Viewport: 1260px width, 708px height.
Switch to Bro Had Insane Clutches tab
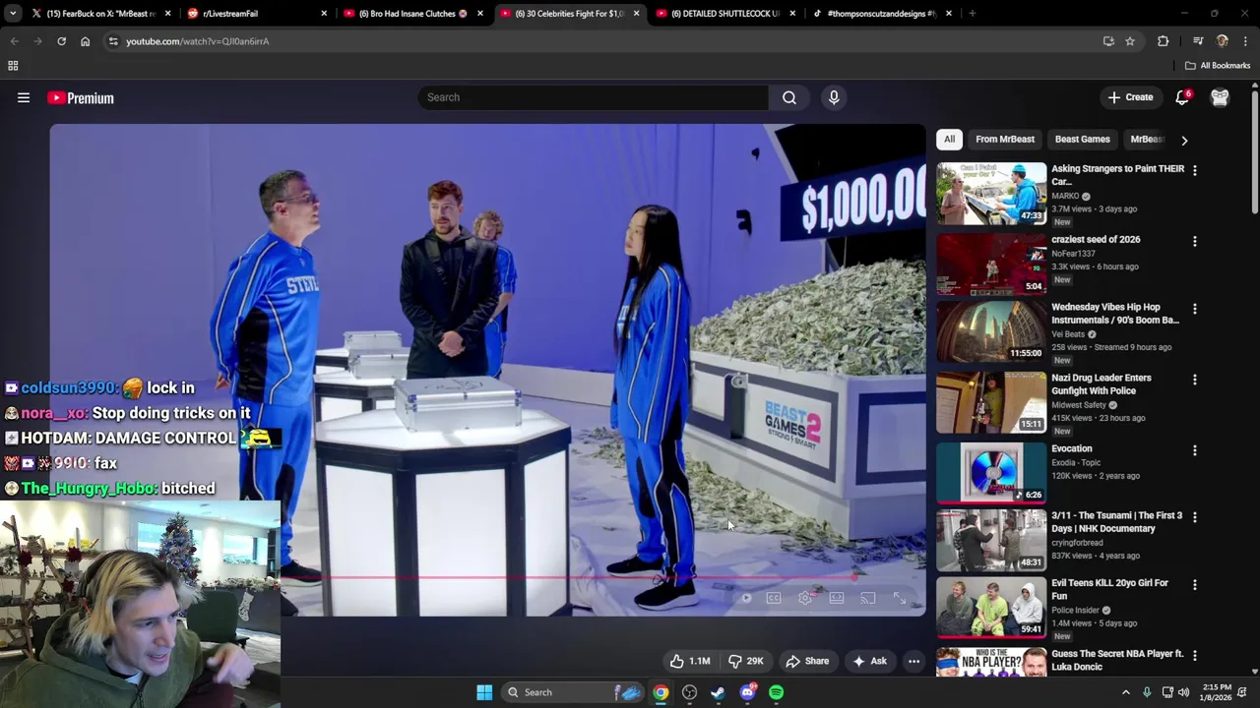point(411,13)
